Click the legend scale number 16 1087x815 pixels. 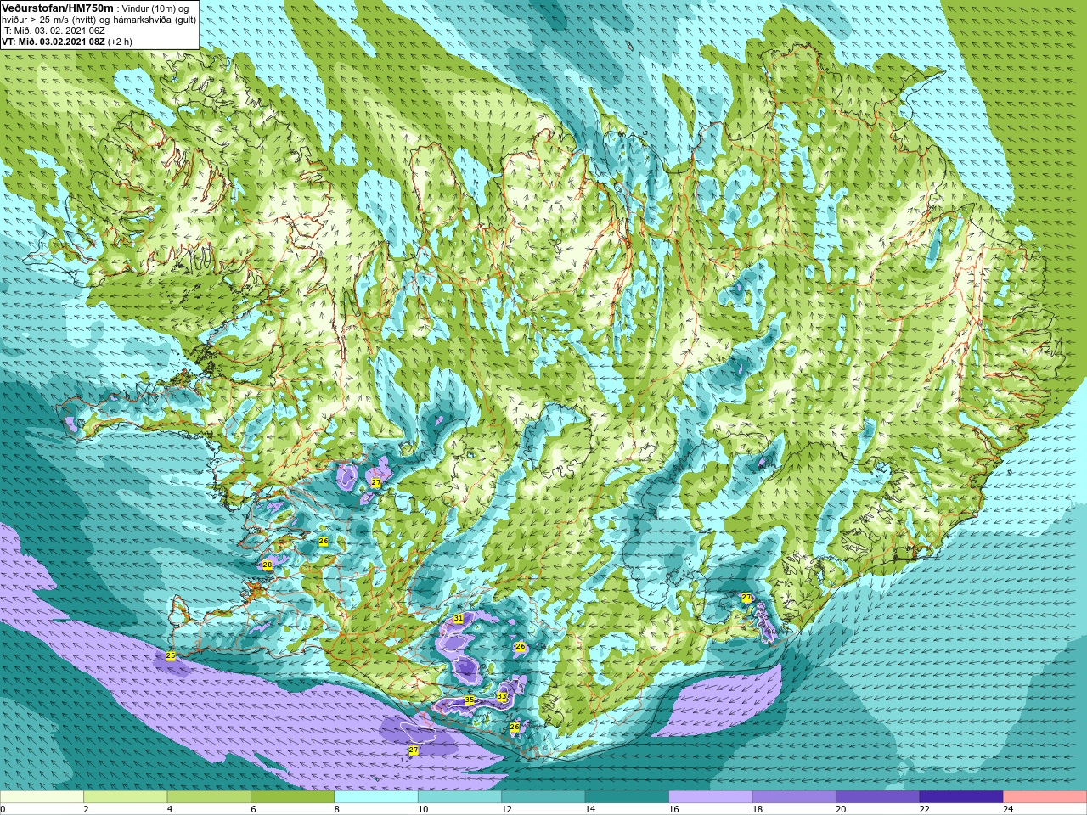click(x=673, y=809)
